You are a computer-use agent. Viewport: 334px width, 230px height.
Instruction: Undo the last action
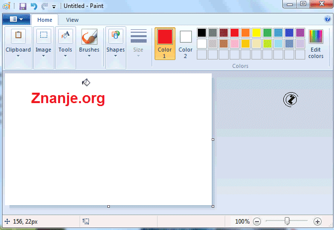point(34,6)
